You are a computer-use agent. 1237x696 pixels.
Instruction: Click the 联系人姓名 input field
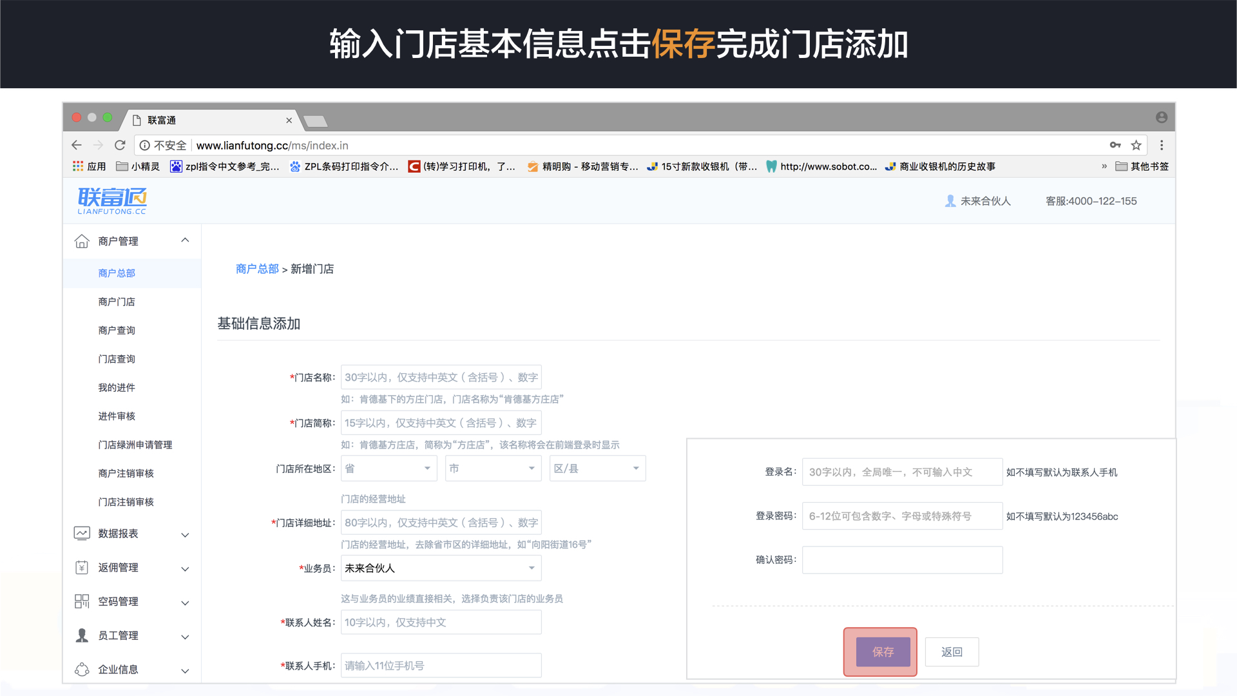(441, 623)
